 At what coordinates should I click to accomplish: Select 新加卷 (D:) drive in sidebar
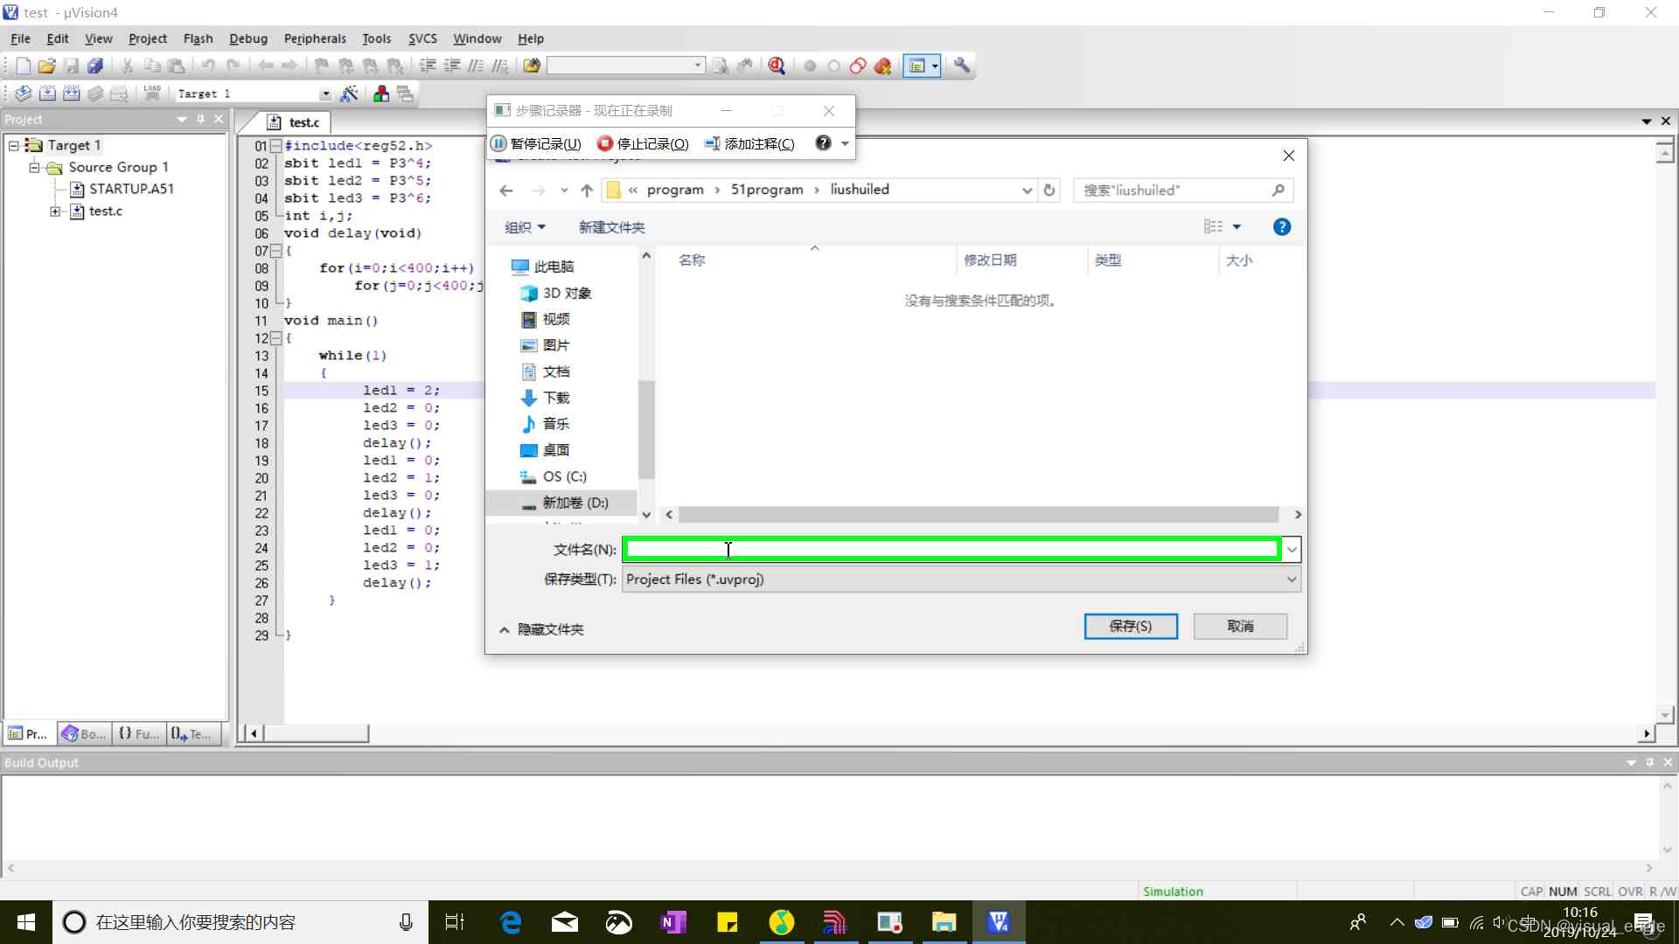click(x=562, y=503)
